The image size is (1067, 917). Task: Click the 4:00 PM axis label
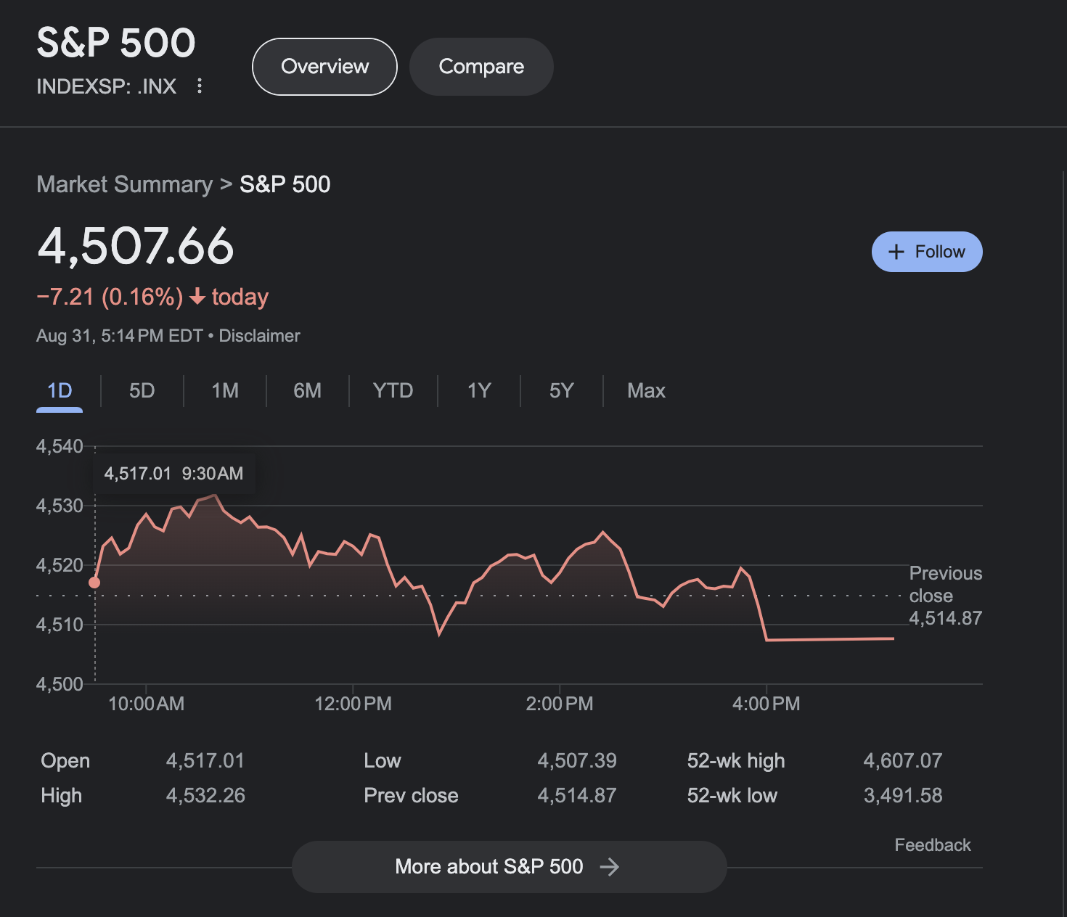coord(766,704)
